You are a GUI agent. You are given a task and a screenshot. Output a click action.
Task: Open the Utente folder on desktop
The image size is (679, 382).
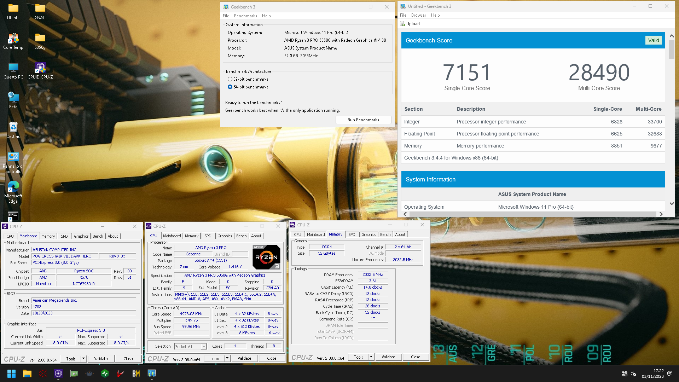[x=13, y=11]
